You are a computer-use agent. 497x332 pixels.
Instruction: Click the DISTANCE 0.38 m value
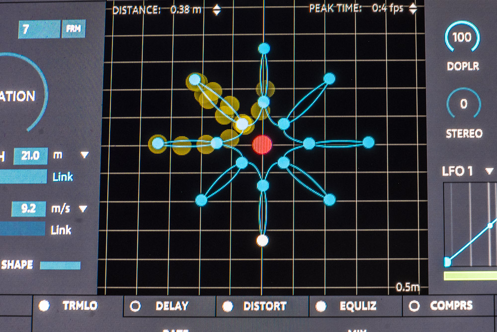(x=186, y=10)
